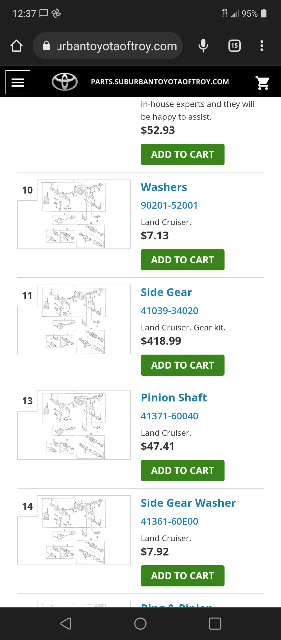Open the Washers part link

(x=164, y=187)
